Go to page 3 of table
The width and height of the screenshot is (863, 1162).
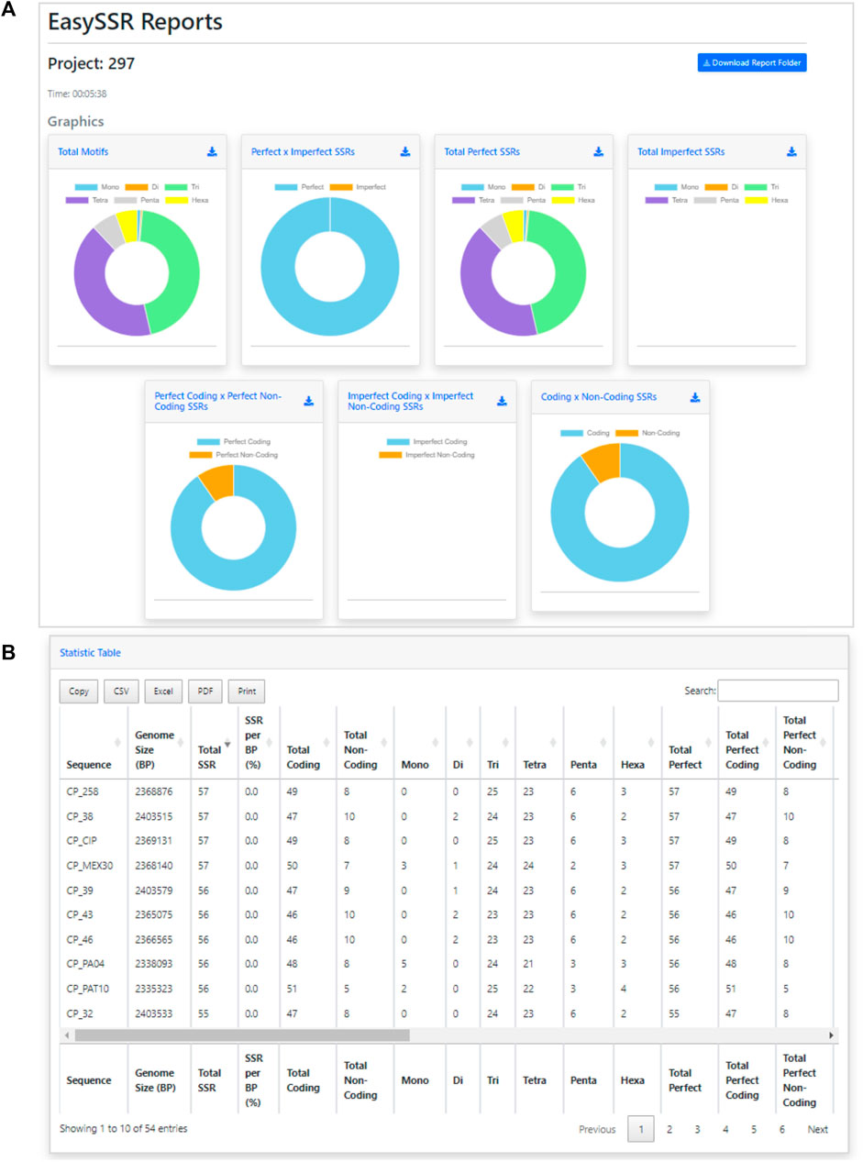[697, 1130]
